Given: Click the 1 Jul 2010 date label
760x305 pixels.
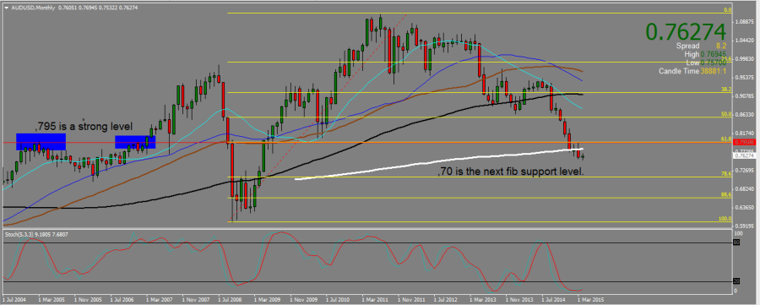Looking at the screenshot, I should tap(338, 299).
